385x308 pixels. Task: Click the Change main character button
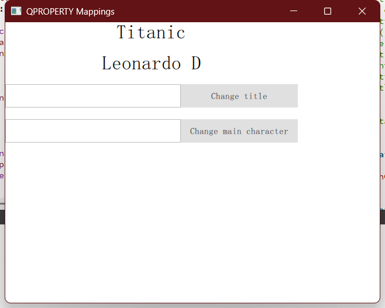pos(239,131)
